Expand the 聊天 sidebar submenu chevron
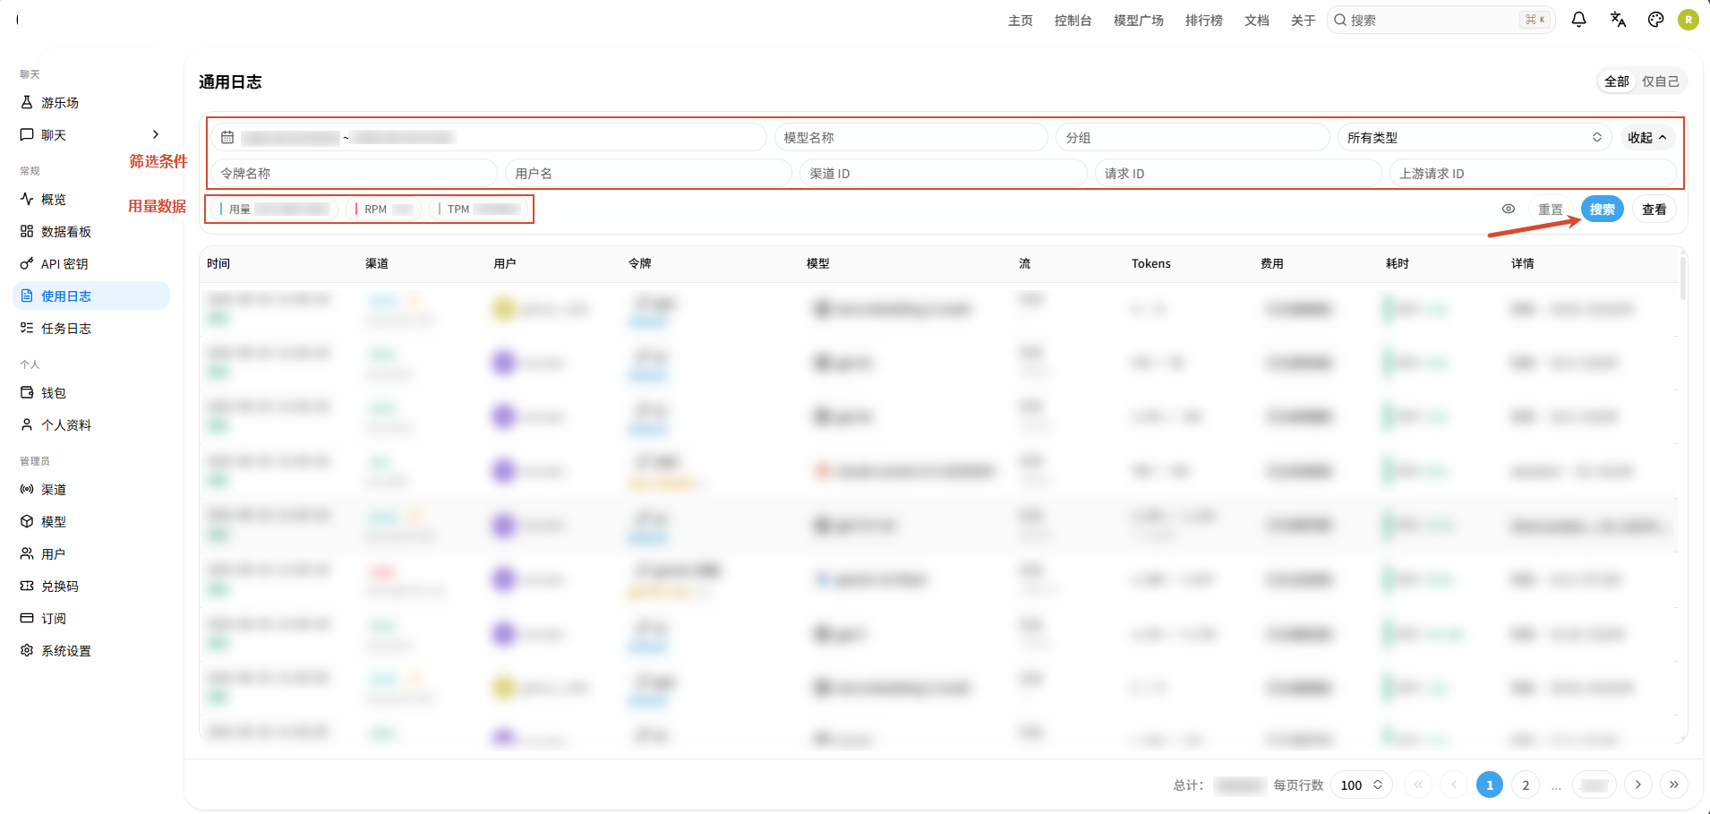This screenshot has height=814, width=1710. point(156,135)
